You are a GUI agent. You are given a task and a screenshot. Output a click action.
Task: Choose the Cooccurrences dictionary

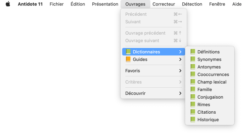pos(213,75)
